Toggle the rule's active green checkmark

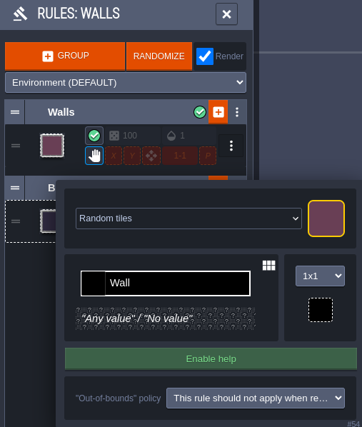click(94, 136)
